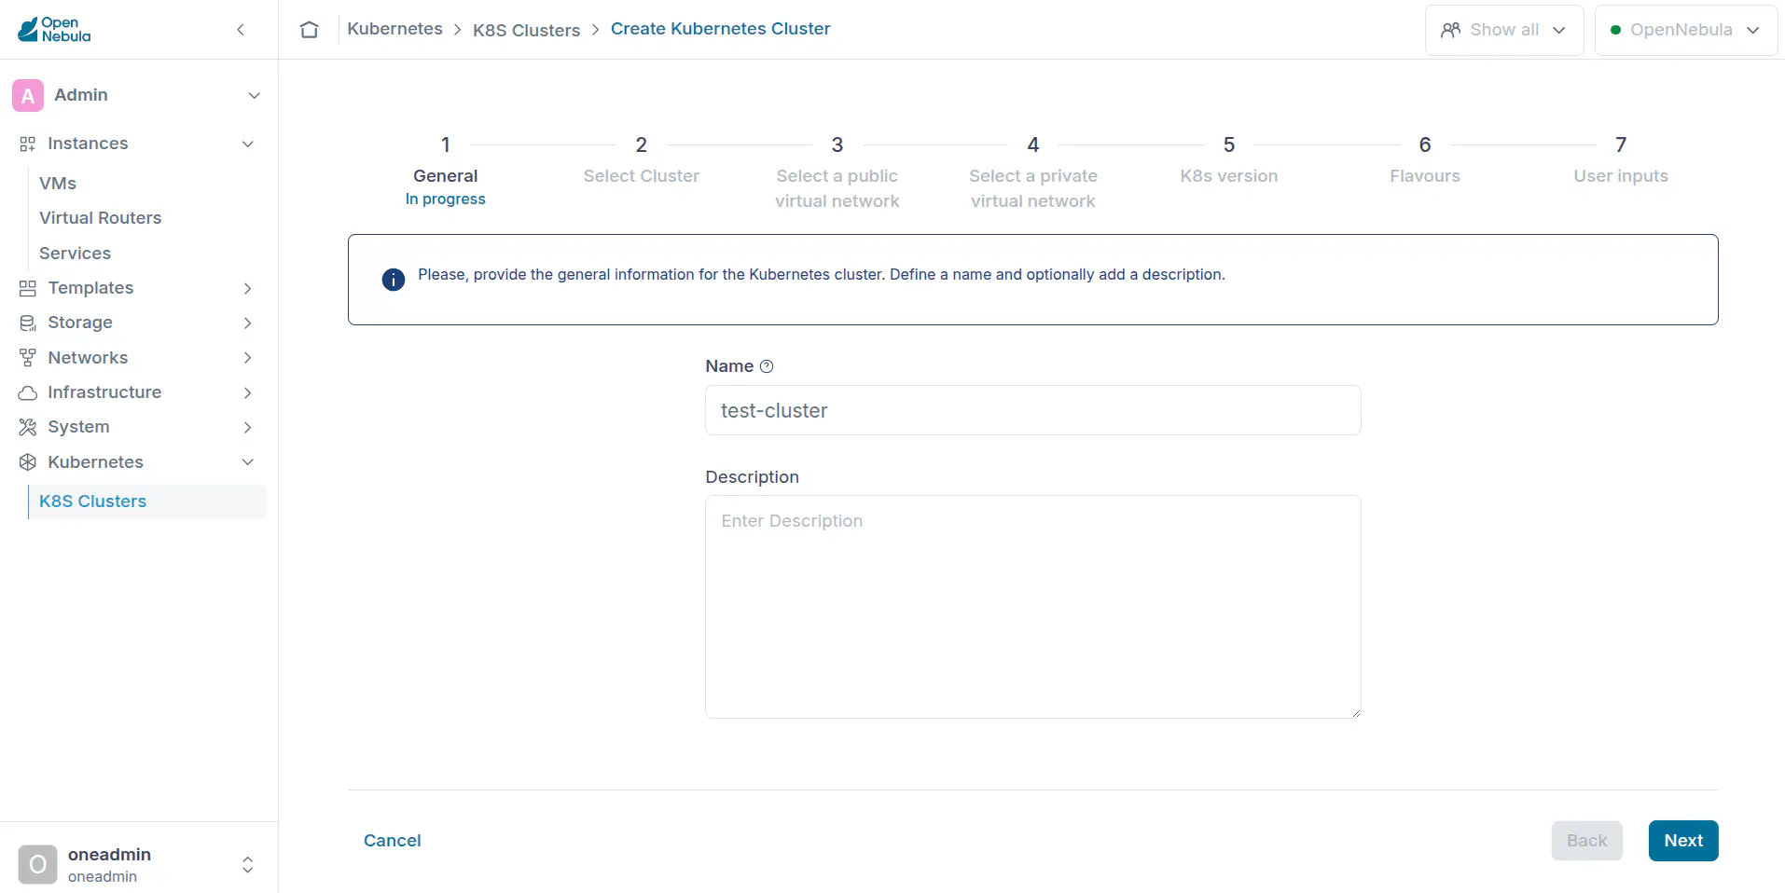Go to home via the house icon
This screenshot has width=1785, height=893.
[310, 30]
